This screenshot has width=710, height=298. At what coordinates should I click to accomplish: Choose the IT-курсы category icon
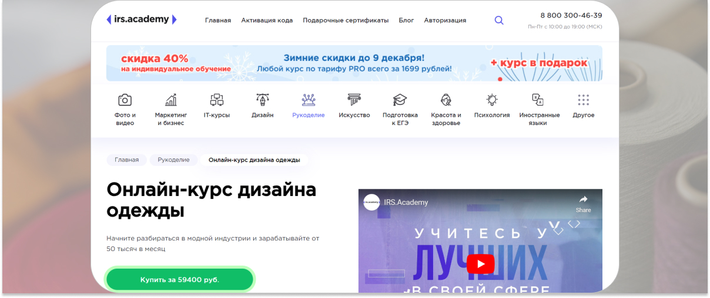[x=217, y=99]
